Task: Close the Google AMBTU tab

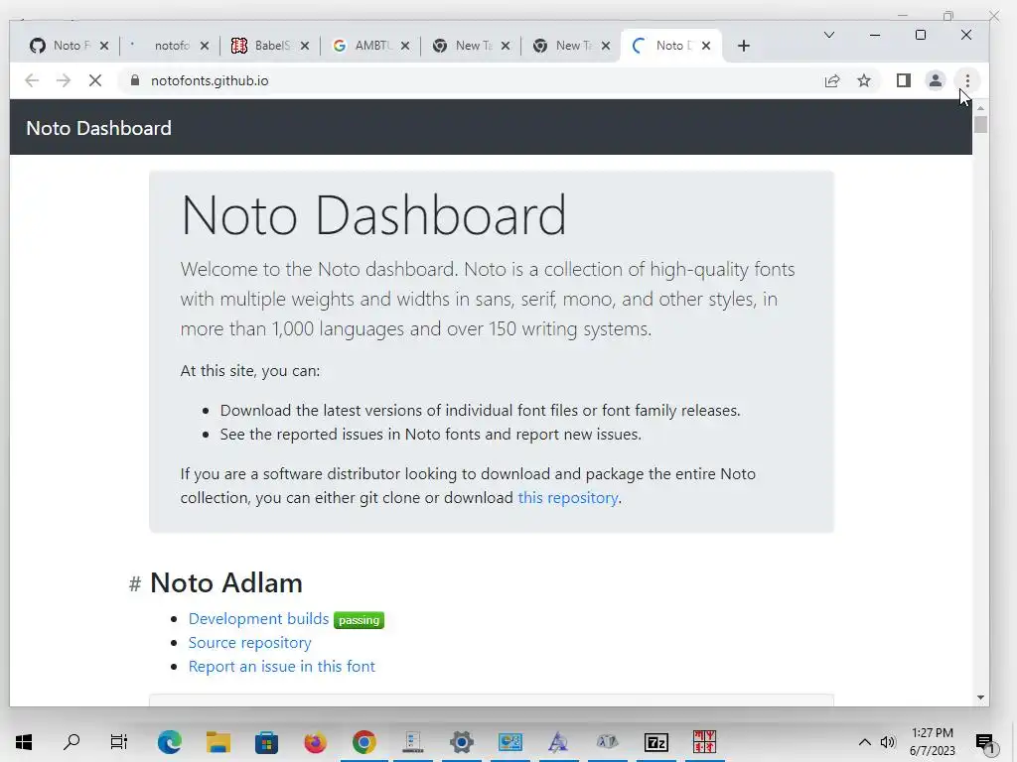Action: click(405, 46)
